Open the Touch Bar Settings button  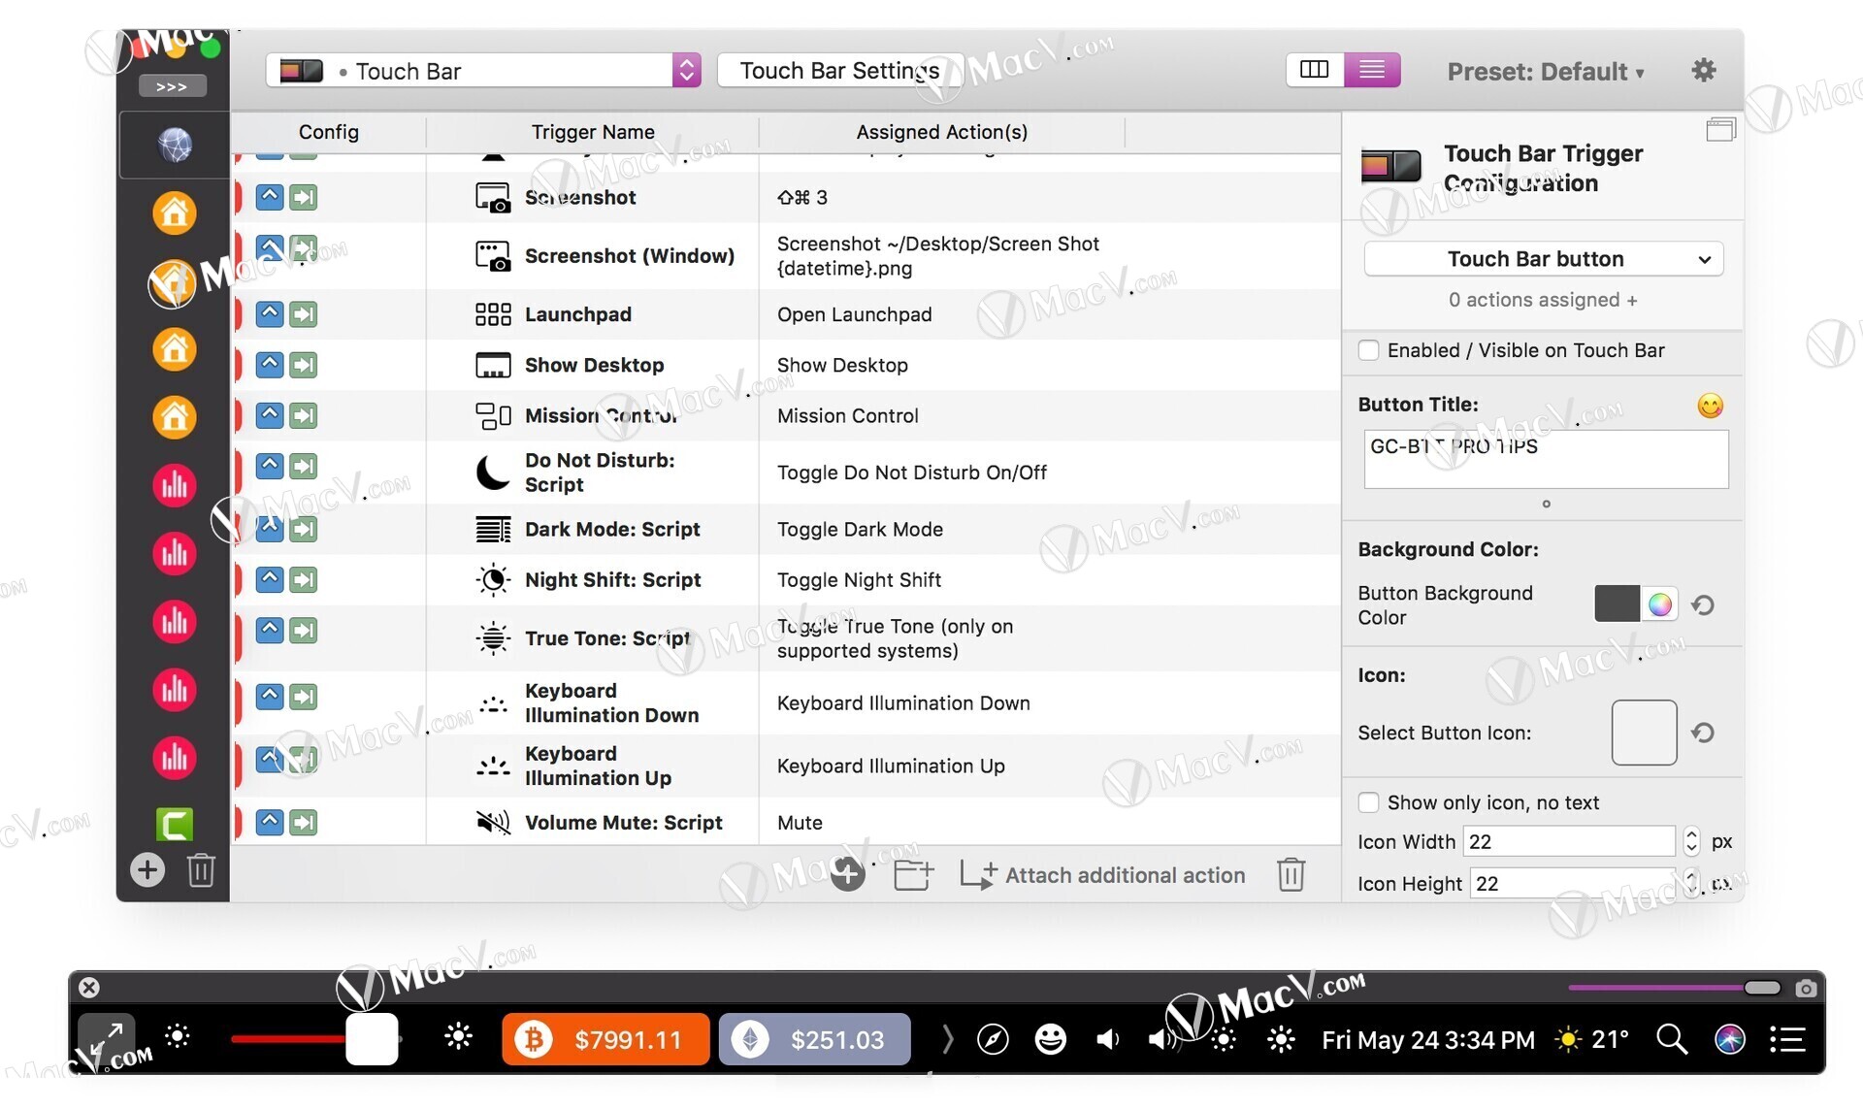tap(839, 71)
